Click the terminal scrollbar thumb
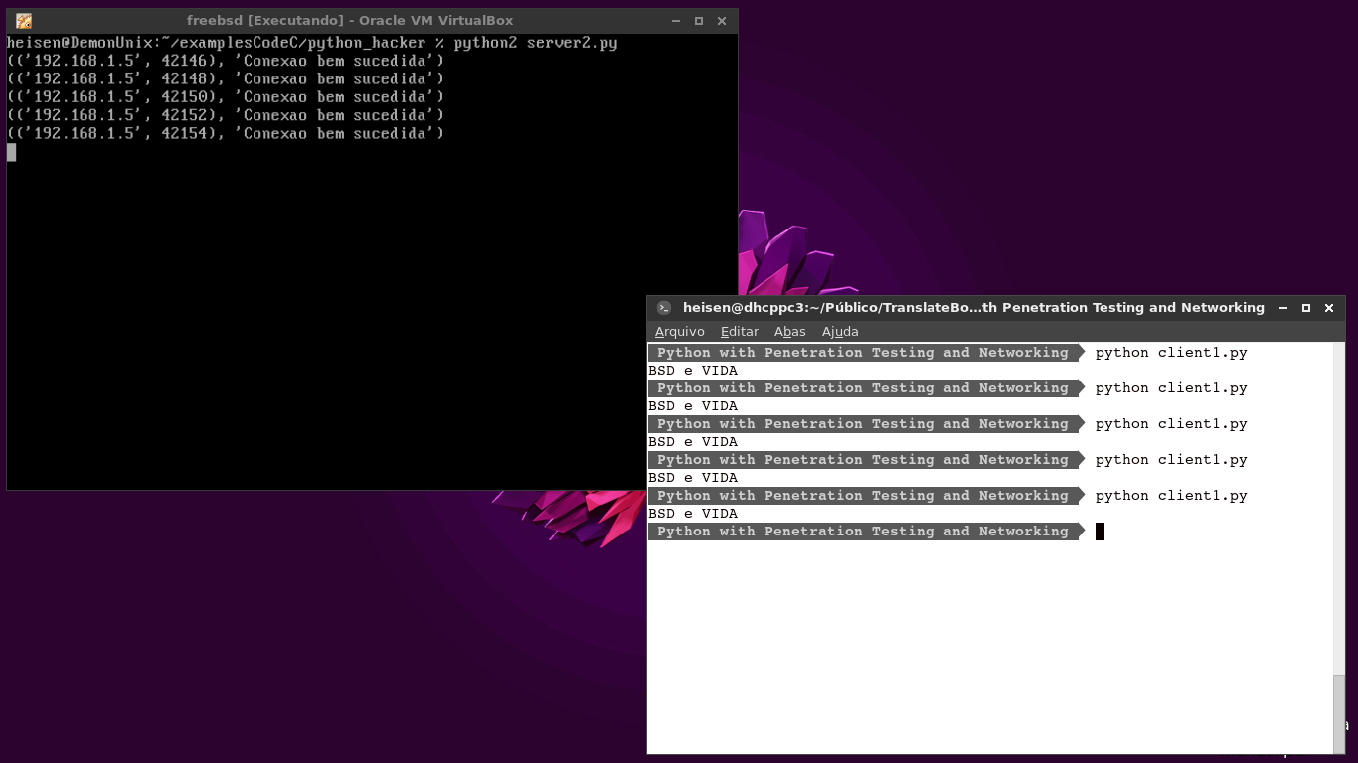 1338,713
